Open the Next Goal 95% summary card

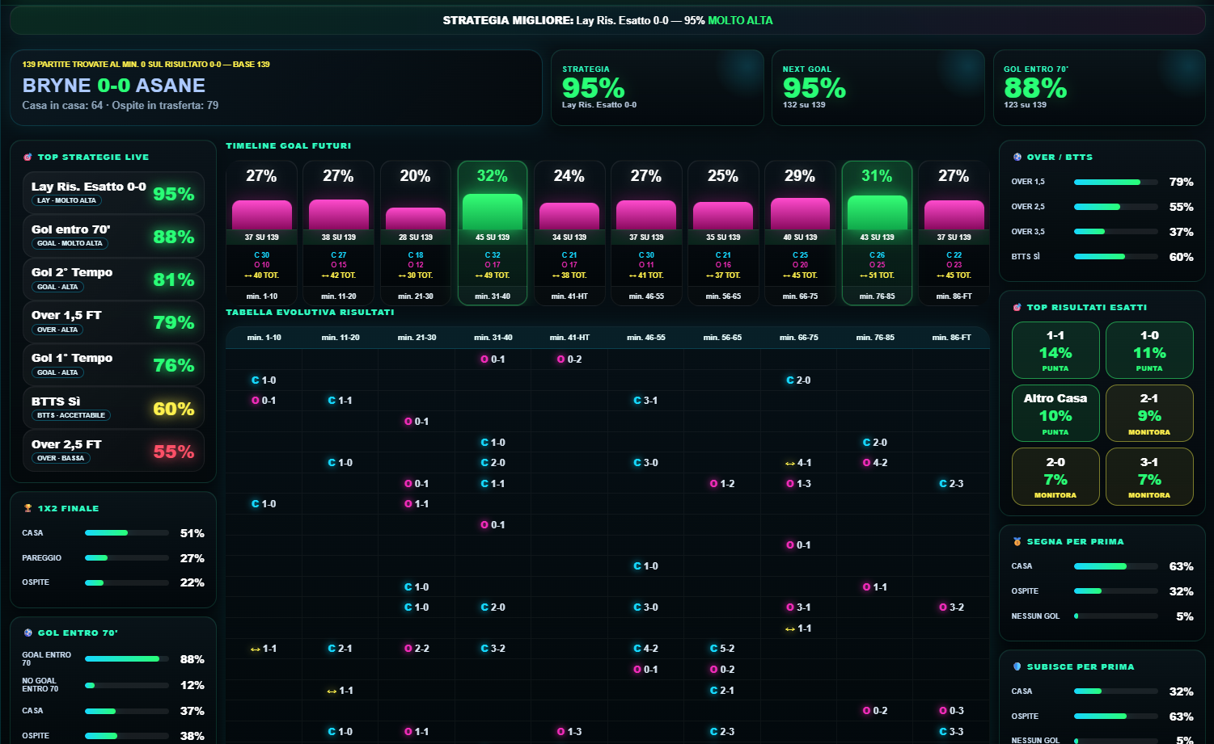coord(878,87)
